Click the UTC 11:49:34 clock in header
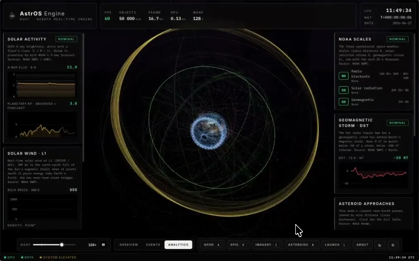The height and width of the screenshot is (261, 419). click(398, 10)
